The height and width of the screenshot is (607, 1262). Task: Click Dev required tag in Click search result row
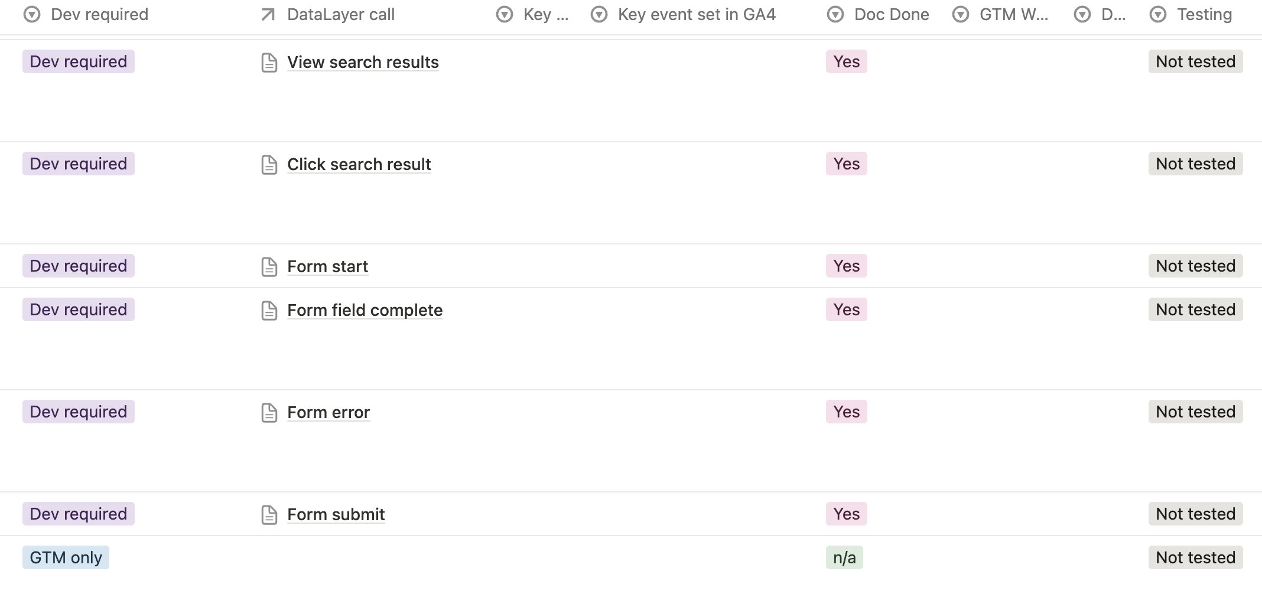(x=79, y=164)
